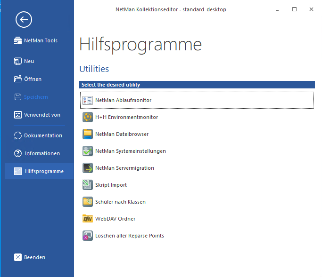The height and width of the screenshot is (277, 322).
Task: Click Löschen aller Reparse Points icon
Action: tap(88, 236)
